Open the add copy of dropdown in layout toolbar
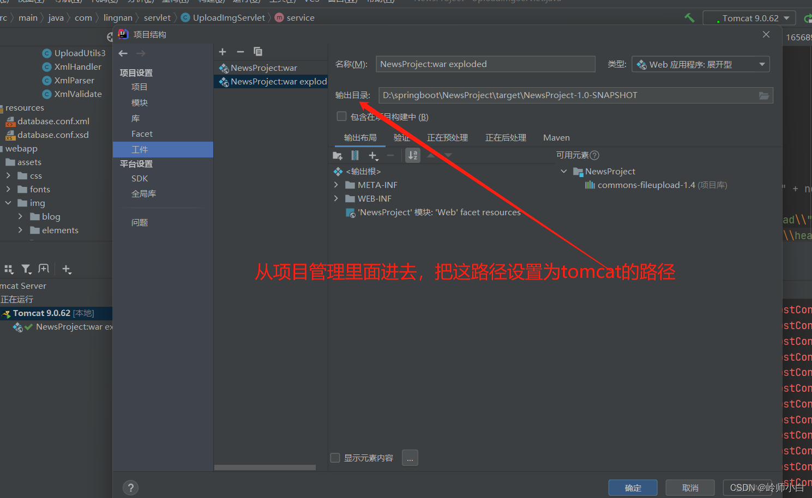The height and width of the screenshot is (498, 812). (x=374, y=156)
